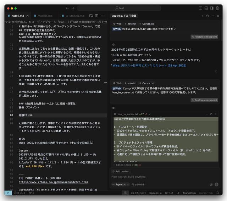Click line number 82 in gutter
Screen dimensions: 227x201
coord(12,115)
